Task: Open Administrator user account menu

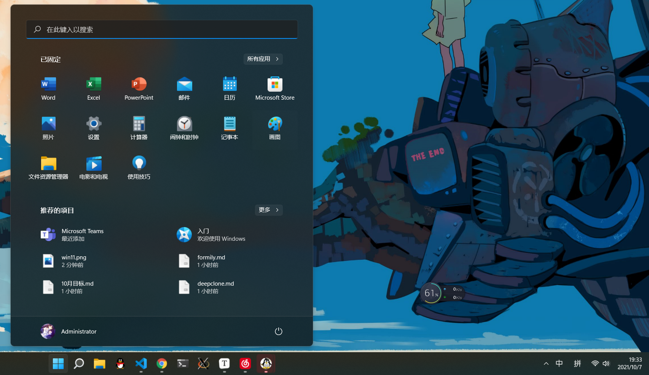Action: point(69,331)
